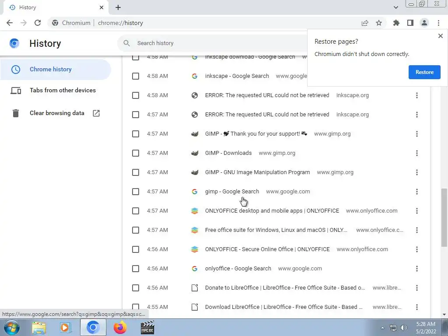This screenshot has width=448, height=336.
Task: Click the magnifier icon in Search history
Action: pyautogui.click(x=126, y=43)
